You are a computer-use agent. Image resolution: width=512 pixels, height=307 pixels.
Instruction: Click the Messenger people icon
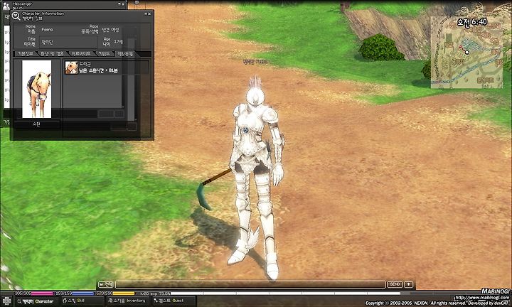[x=6, y=6]
